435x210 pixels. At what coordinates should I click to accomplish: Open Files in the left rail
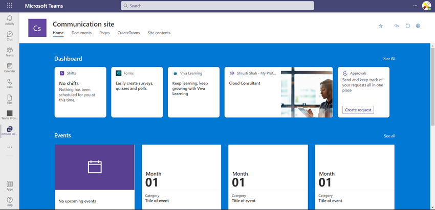tap(10, 100)
